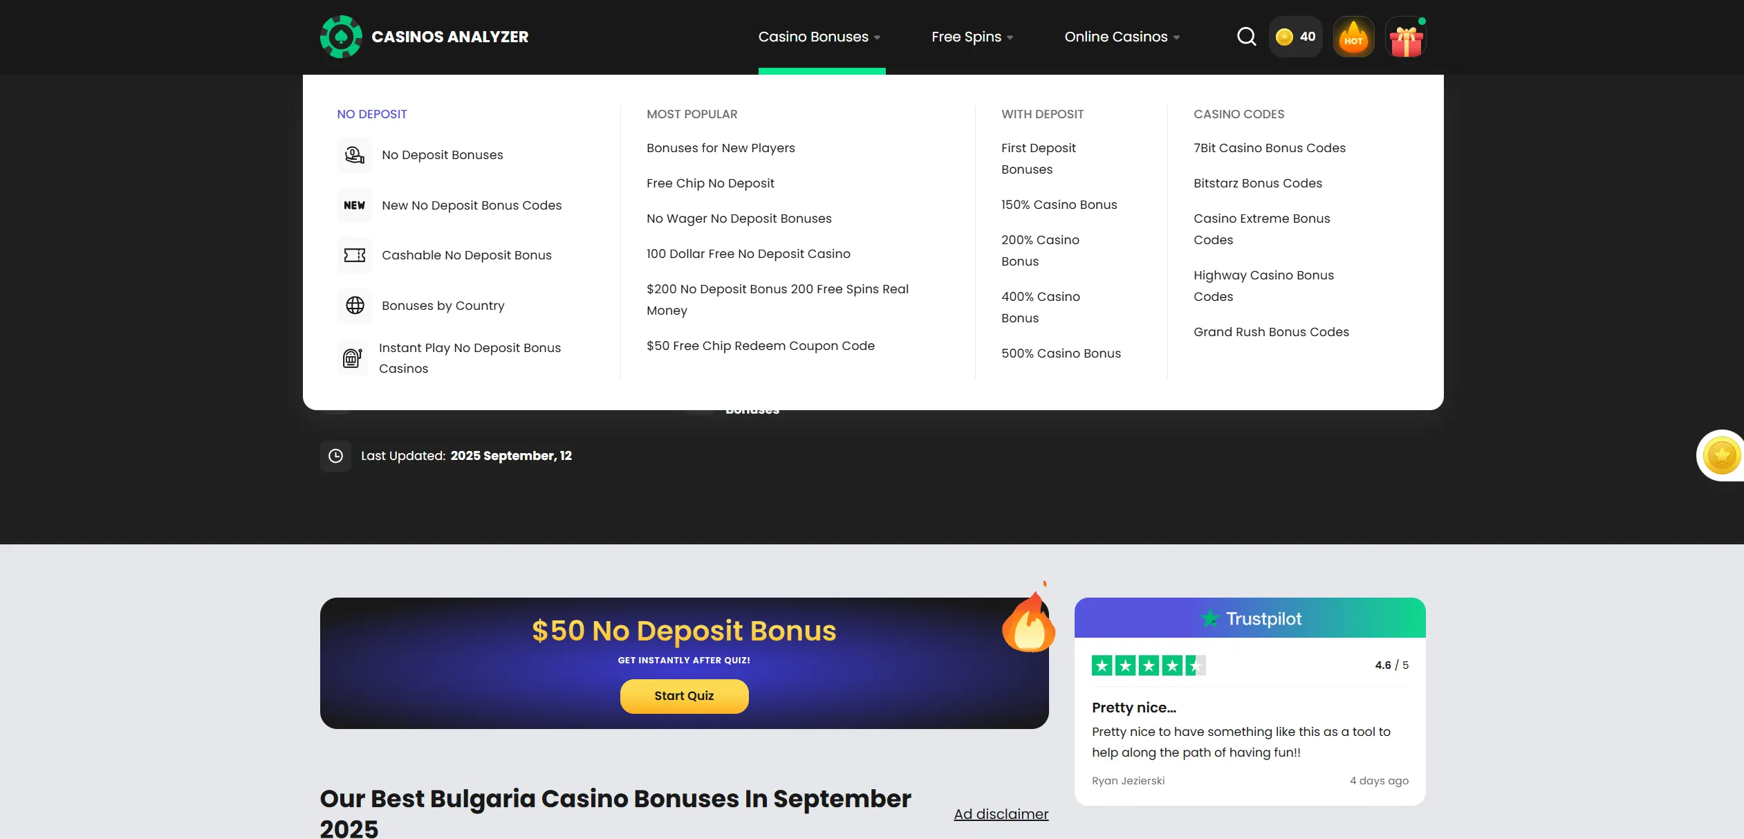
Task: Open Casino Extreme Bonus Codes
Action: tap(1261, 229)
